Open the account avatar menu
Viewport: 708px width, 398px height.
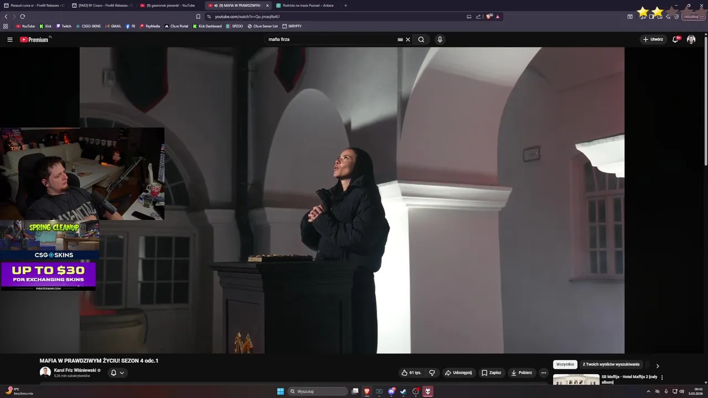pos(691,39)
